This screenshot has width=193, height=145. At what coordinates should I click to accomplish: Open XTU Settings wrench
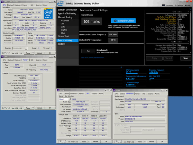pyautogui.click(x=179, y=5)
